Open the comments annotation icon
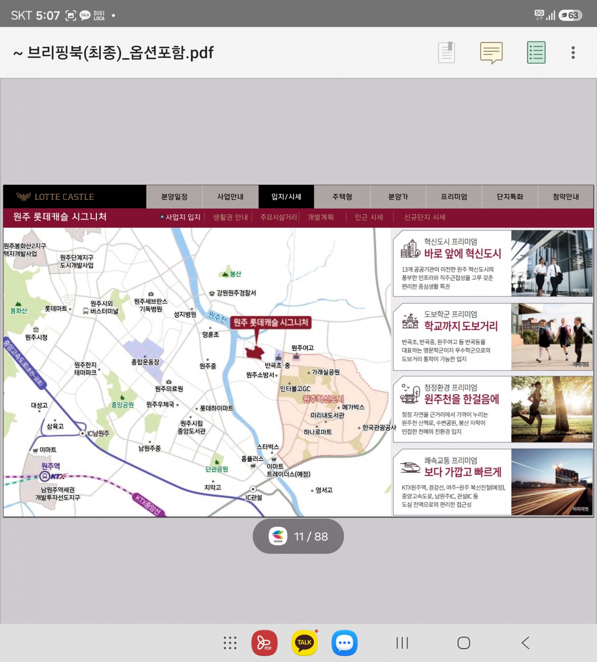Image resolution: width=597 pixels, height=662 pixels. pyautogui.click(x=492, y=53)
